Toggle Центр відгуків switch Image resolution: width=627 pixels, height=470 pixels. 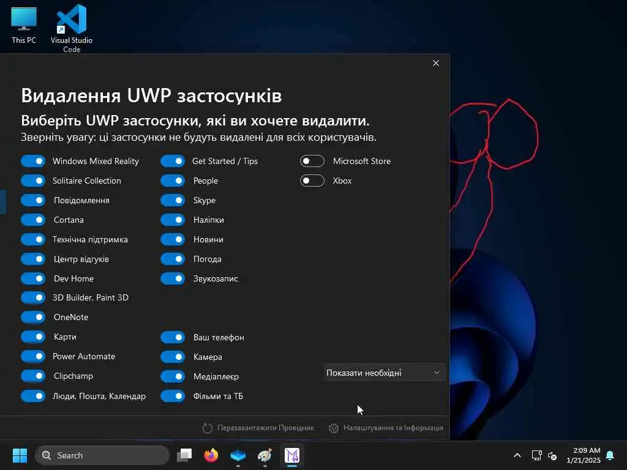33,259
